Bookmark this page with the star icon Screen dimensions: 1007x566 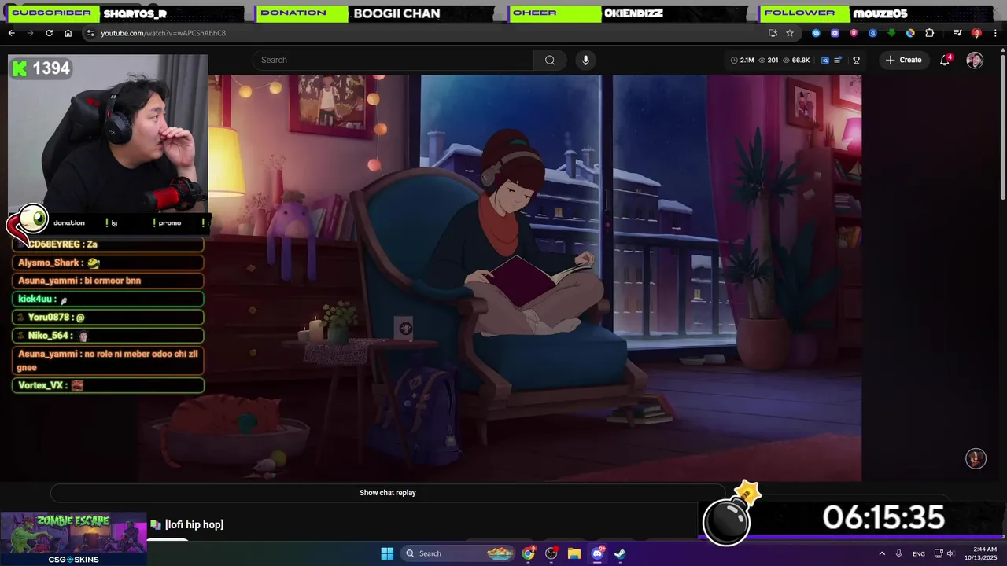click(x=790, y=33)
